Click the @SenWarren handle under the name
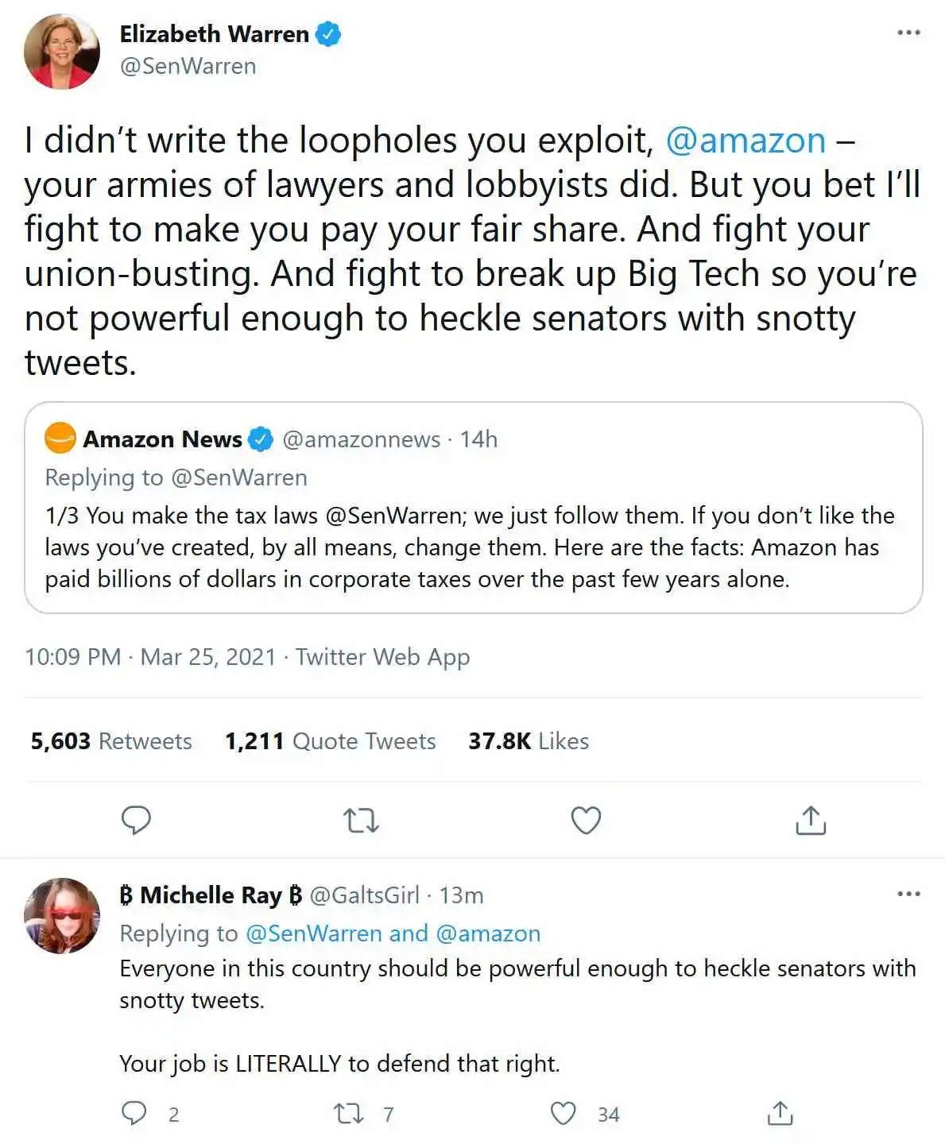The height and width of the screenshot is (1144, 945). (x=188, y=66)
